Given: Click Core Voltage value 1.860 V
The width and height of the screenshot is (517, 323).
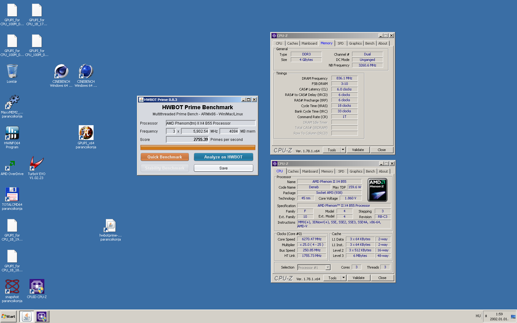Looking at the screenshot, I should coord(351,198).
